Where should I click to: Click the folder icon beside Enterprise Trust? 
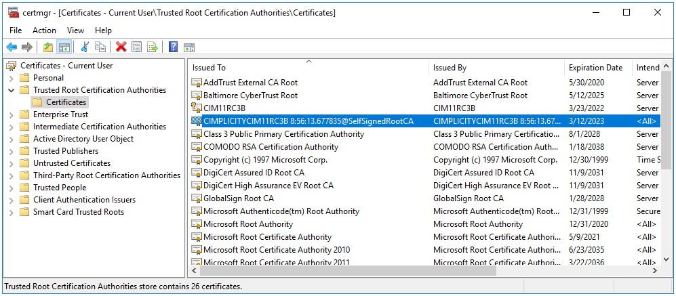[24, 114]
